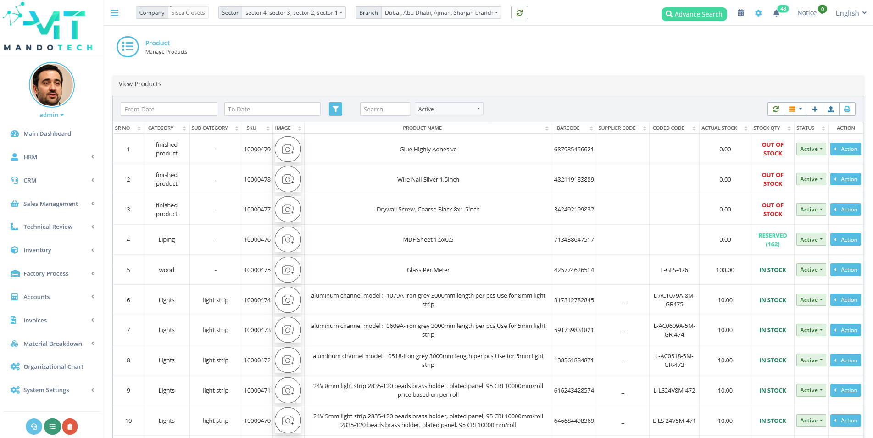Expand the English language dropdown
The image size is (873, 438).
click(850, 13)
